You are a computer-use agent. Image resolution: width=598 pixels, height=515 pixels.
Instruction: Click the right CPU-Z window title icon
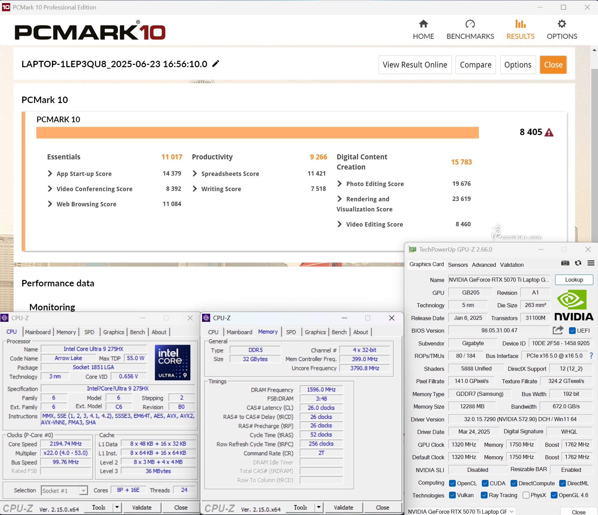206,318
